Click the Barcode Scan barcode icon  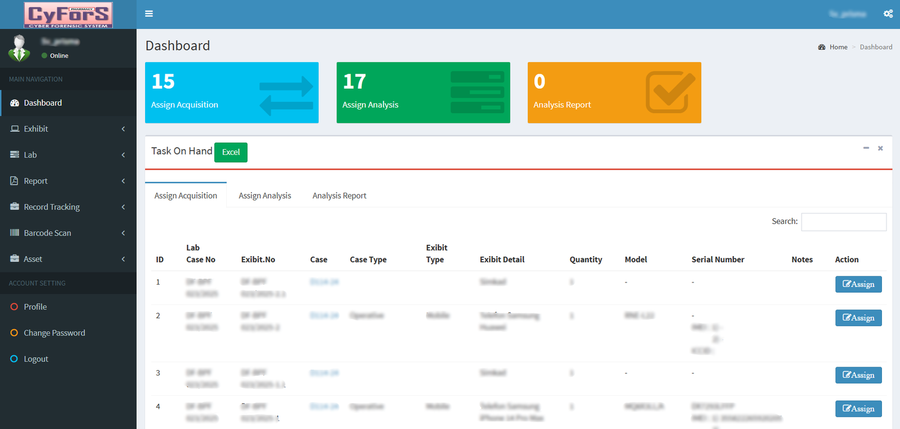coord(15,232)
